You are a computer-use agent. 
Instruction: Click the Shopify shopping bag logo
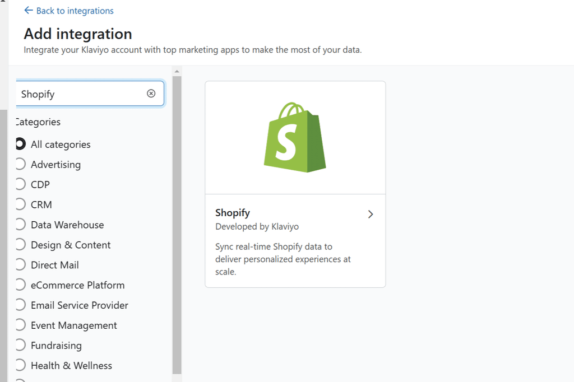click(x=295, y=138)
